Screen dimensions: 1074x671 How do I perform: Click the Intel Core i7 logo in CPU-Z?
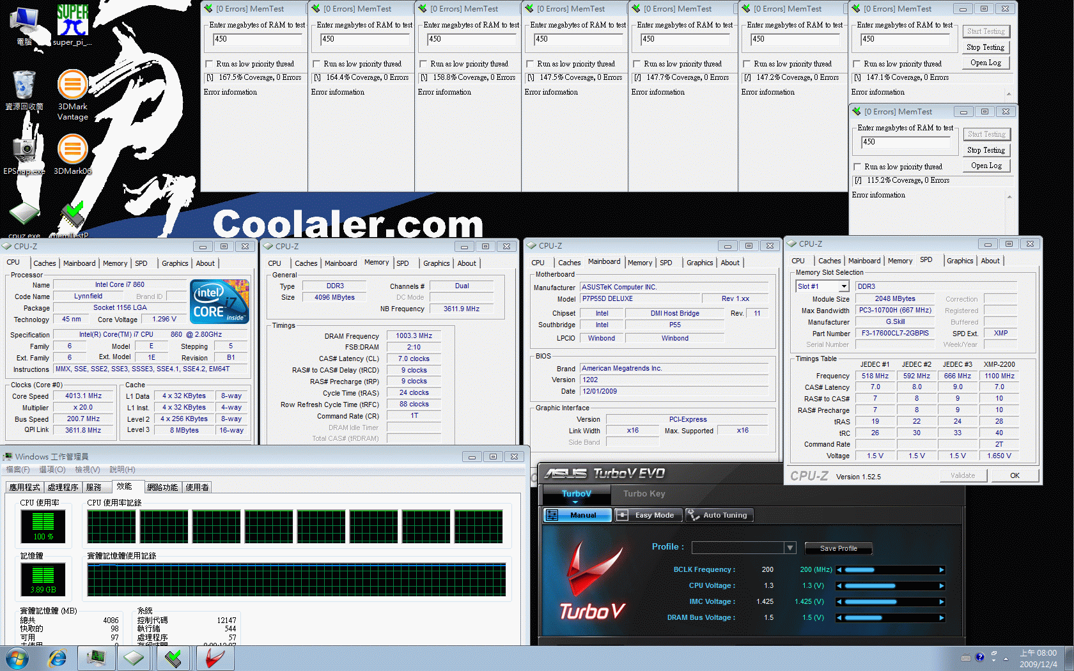[x=219, y=301]
